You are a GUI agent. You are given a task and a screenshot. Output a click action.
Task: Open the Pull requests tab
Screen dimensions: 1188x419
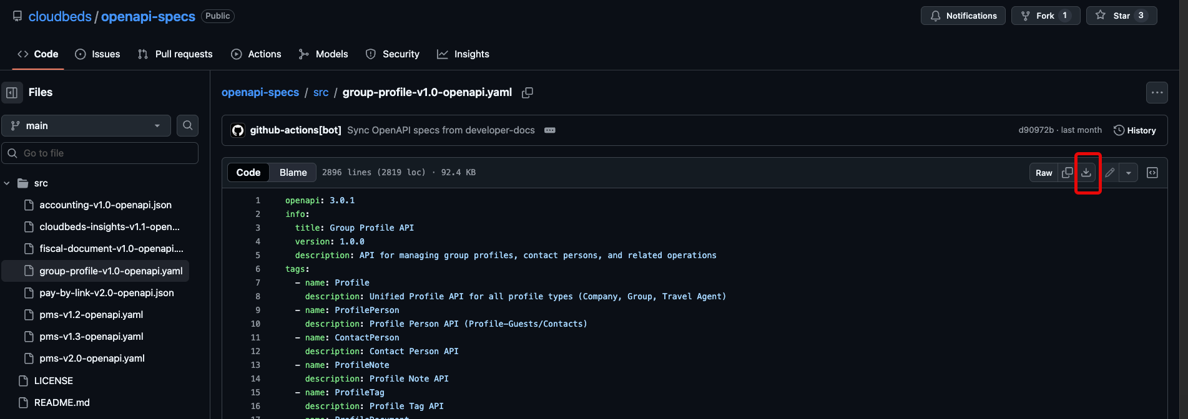(175, 54)
